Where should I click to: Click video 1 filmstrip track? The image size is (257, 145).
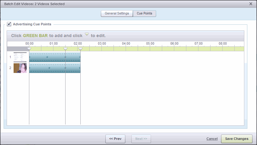click(55, 57)
